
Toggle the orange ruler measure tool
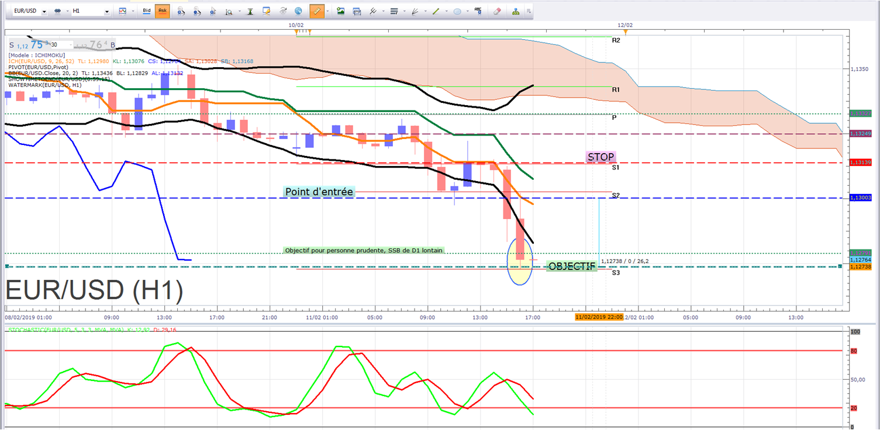tap(316, 11)
